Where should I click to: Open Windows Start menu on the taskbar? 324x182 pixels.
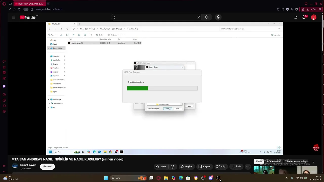pos(106,178)
